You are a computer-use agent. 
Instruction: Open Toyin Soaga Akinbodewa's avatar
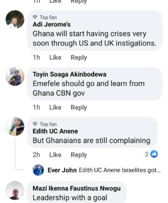pyautogui.click(x=15, y=77)
